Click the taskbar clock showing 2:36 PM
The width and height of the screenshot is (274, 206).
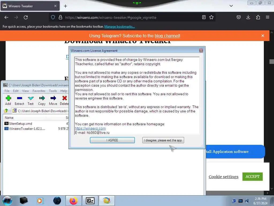tap(260, 201)
